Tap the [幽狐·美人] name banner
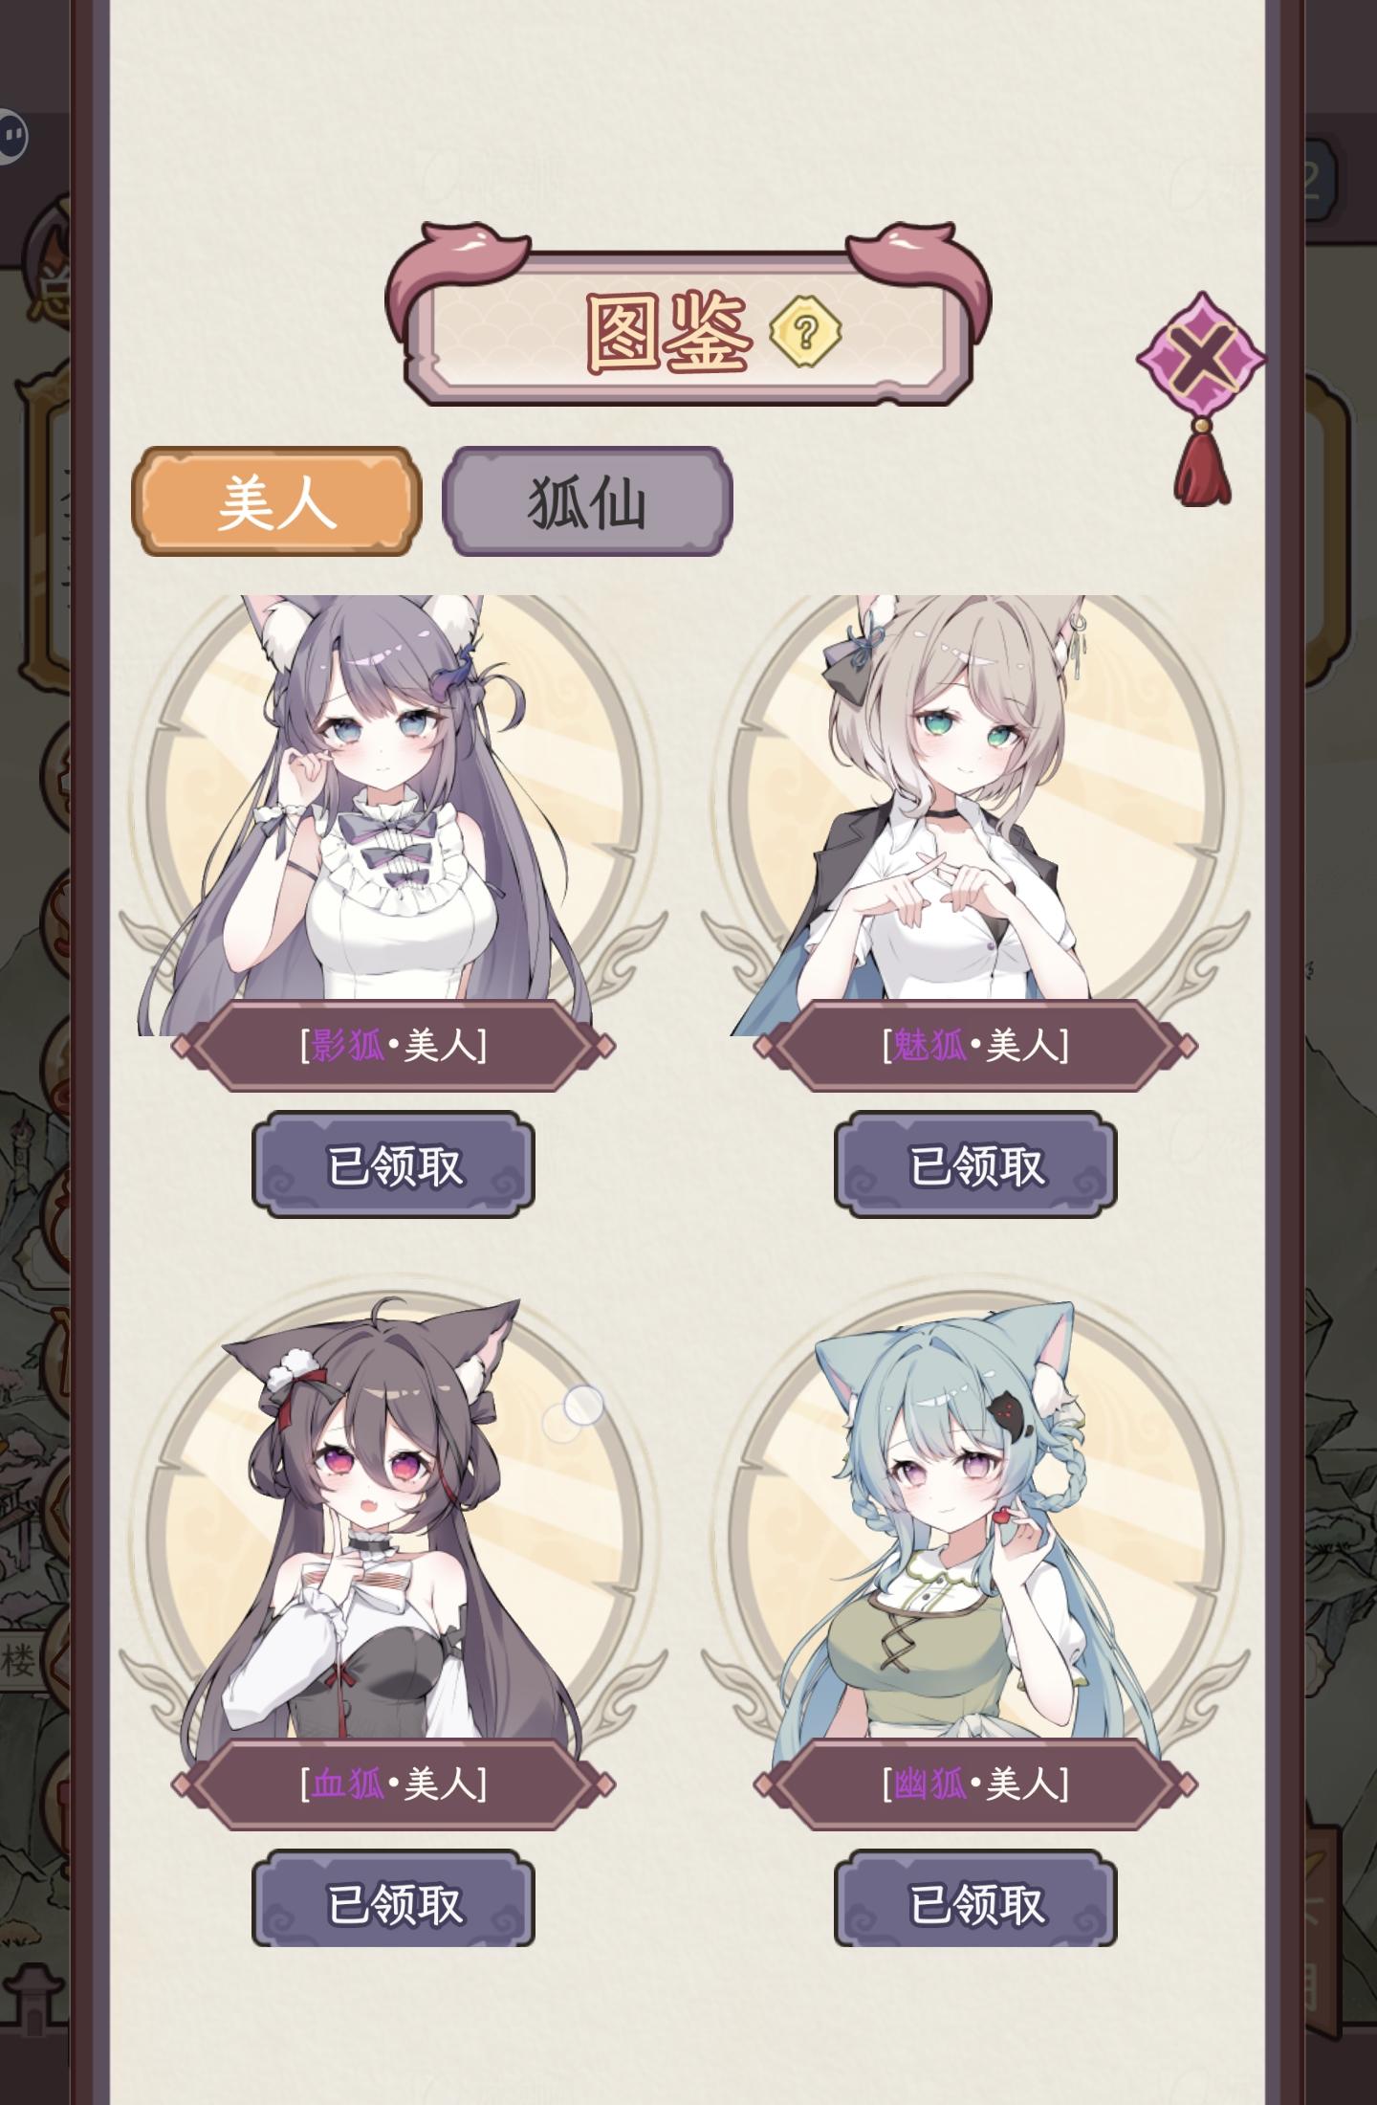The width and height of the screenshot is (1377, 2105). click(x=975, y=1784)
